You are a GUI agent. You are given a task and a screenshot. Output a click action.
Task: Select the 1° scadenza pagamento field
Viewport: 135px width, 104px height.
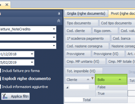click(x=87, y=39)
